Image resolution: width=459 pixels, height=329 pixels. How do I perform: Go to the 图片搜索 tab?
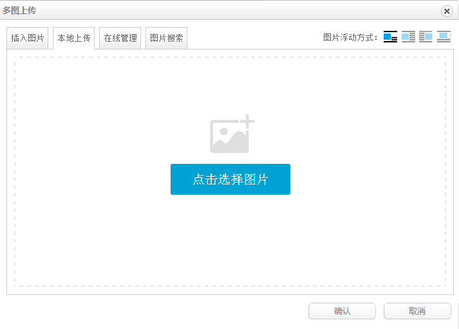[166, 38]
